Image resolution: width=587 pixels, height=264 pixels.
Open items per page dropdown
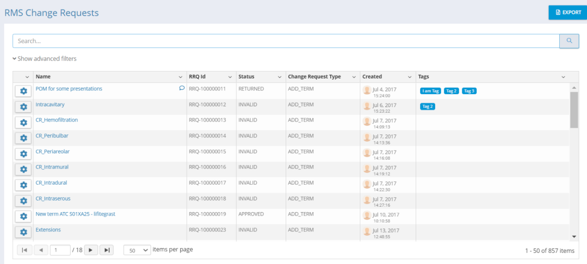137,250
